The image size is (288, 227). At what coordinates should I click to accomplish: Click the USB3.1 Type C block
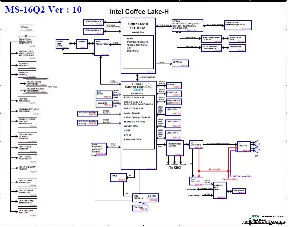tap(62, 44)
